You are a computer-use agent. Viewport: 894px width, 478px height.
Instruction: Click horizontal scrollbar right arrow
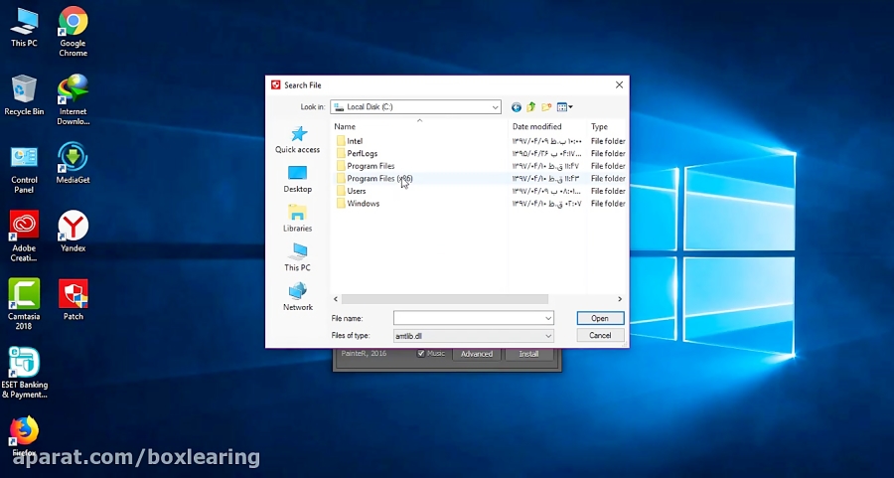coord(620,299)
